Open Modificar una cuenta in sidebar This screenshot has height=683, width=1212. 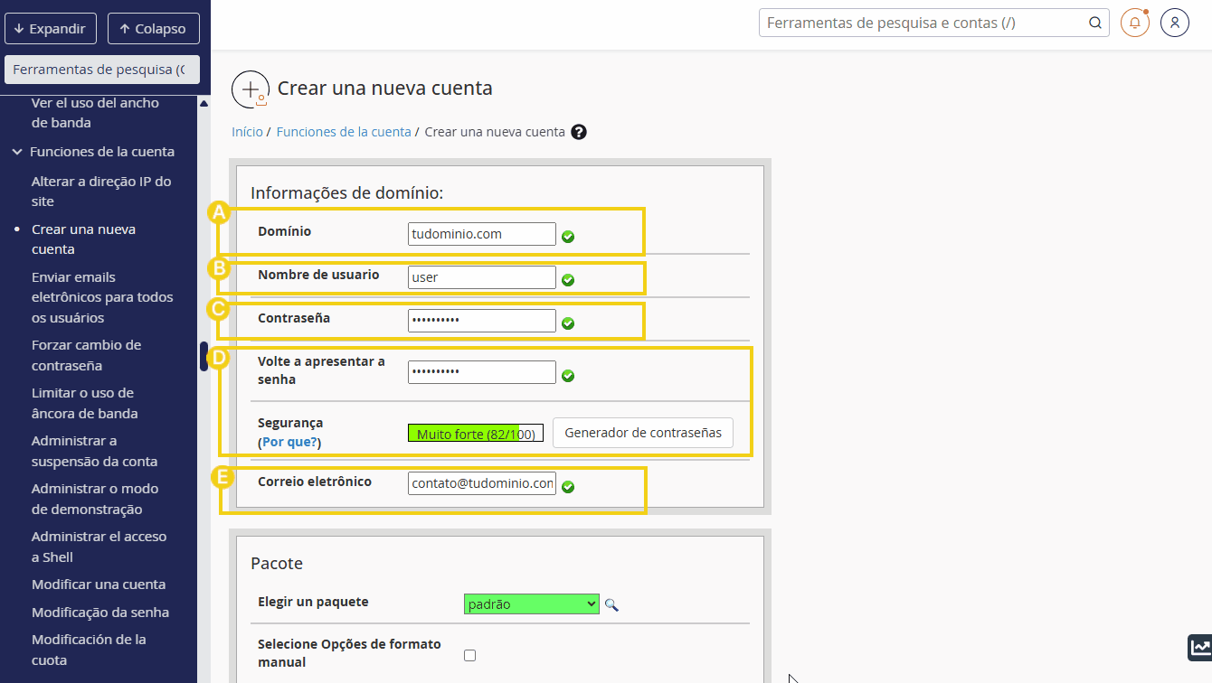pyautogui.click(x=98, y=585)
